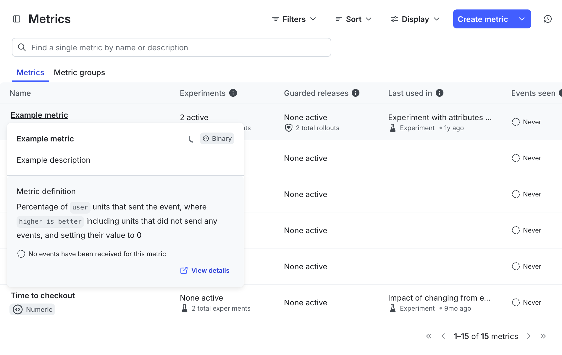
Task: Open the Example metric link
Action: tap(39, 115)
